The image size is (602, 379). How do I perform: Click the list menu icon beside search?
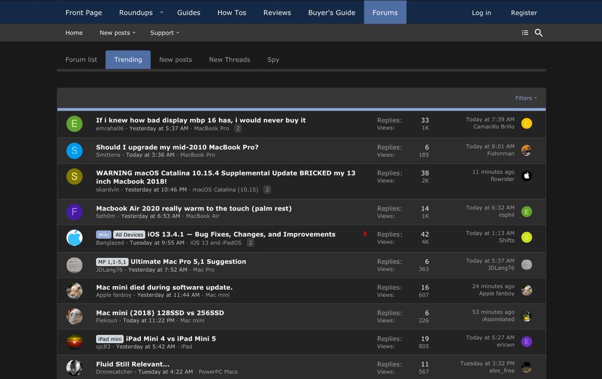pyautogui.click(x=525, y=33)
